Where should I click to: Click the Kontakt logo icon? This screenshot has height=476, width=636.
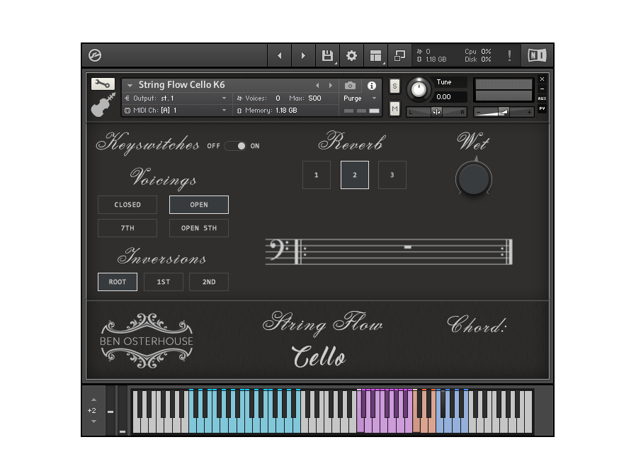(95, 55)
